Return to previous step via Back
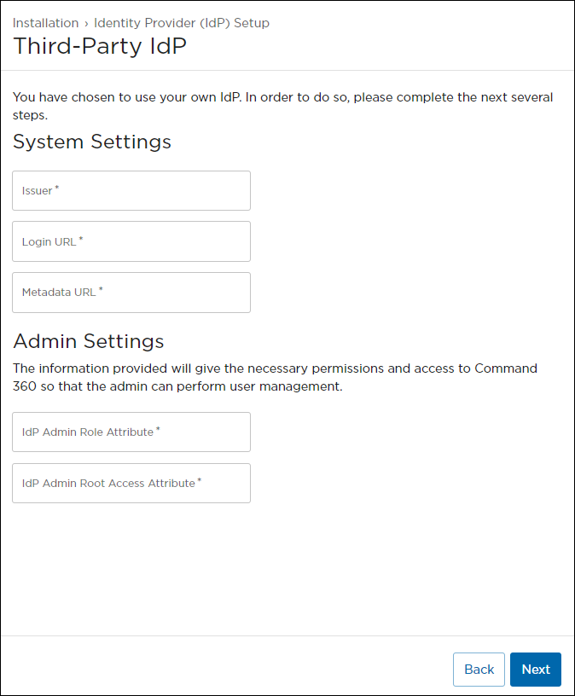The width and height of the screenshot is (575, 696). (479, 670)
